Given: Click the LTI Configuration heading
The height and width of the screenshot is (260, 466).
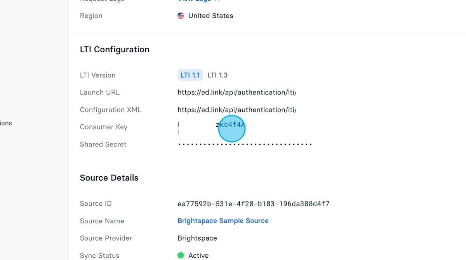Looking at the screenshot, I should pos(115,50).
